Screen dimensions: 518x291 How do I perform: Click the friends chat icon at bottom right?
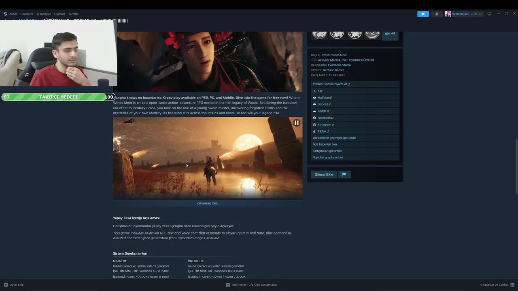pyautogui.click(x=513, y=285)
